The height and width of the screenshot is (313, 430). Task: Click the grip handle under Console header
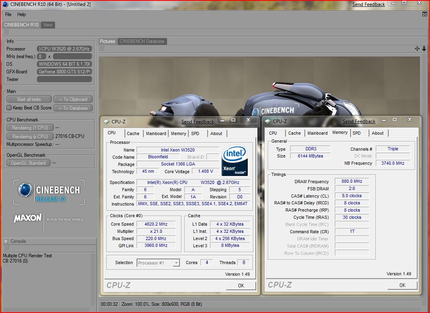[6, 248]
